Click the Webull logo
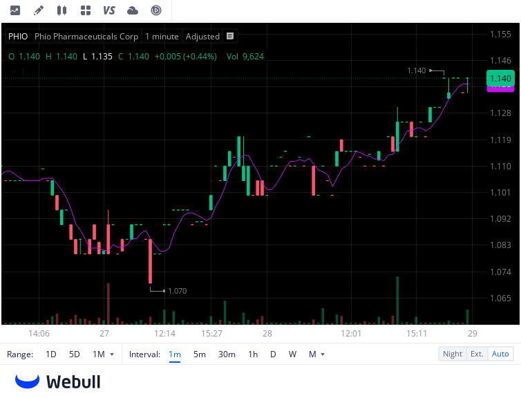This screenshot has width=521, height=398. coord(58,381)
